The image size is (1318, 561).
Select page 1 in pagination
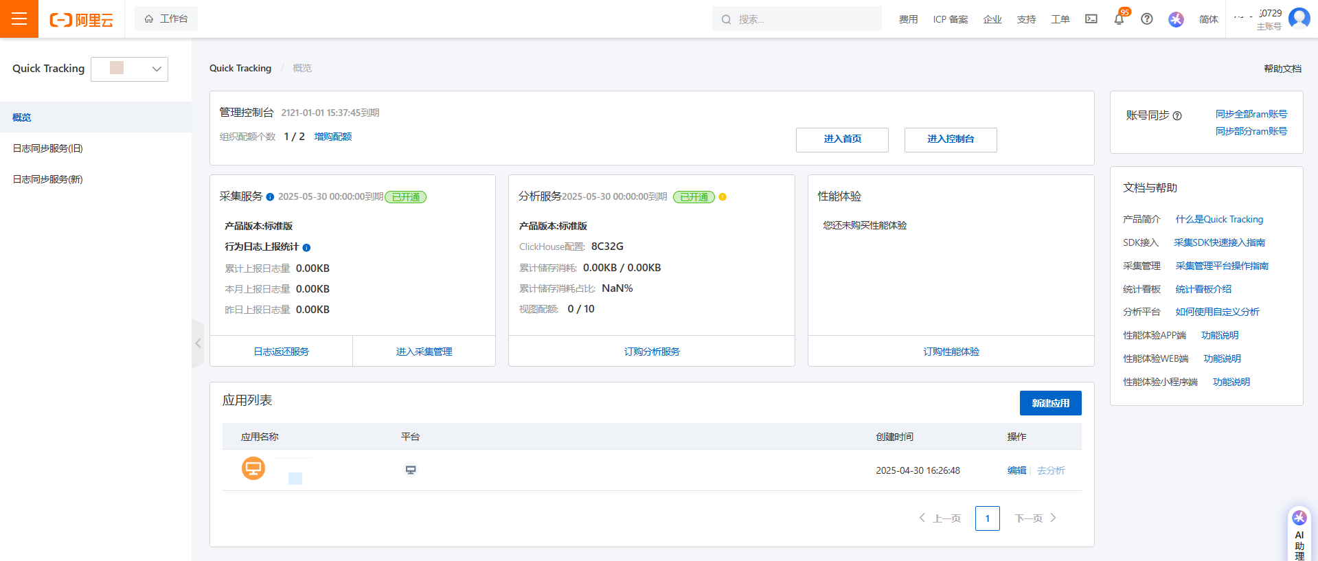click(987, 518)
